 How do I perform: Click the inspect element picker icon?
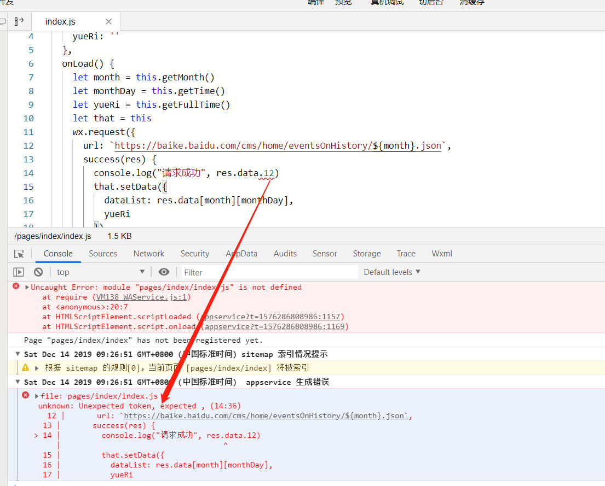(x=19, y=254)
